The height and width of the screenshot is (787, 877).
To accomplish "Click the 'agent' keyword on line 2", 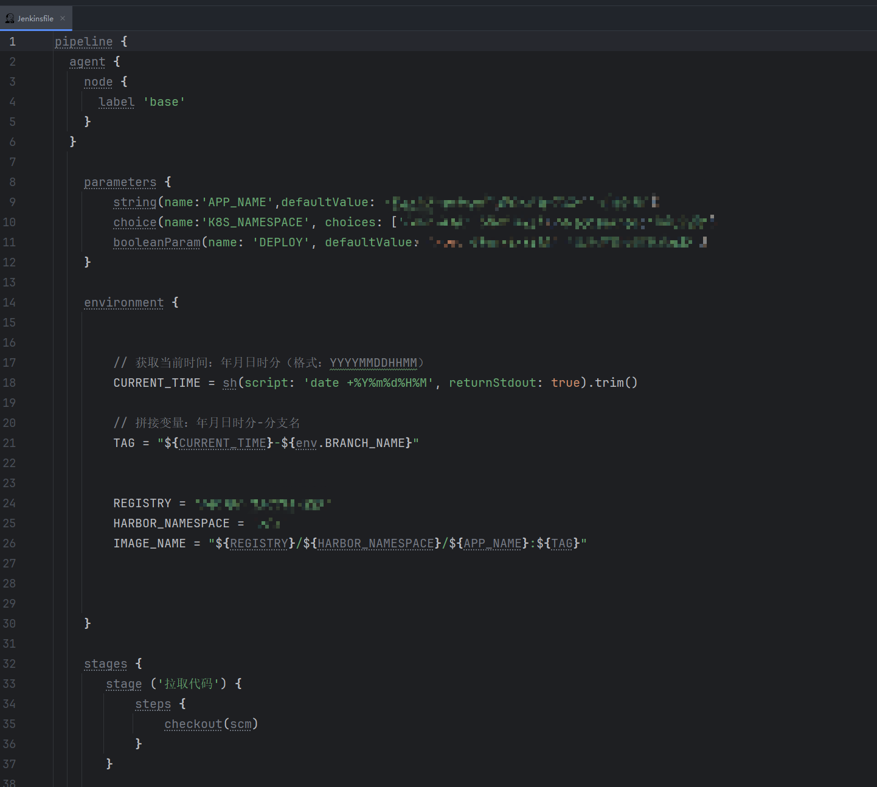I will pos(88,61).
